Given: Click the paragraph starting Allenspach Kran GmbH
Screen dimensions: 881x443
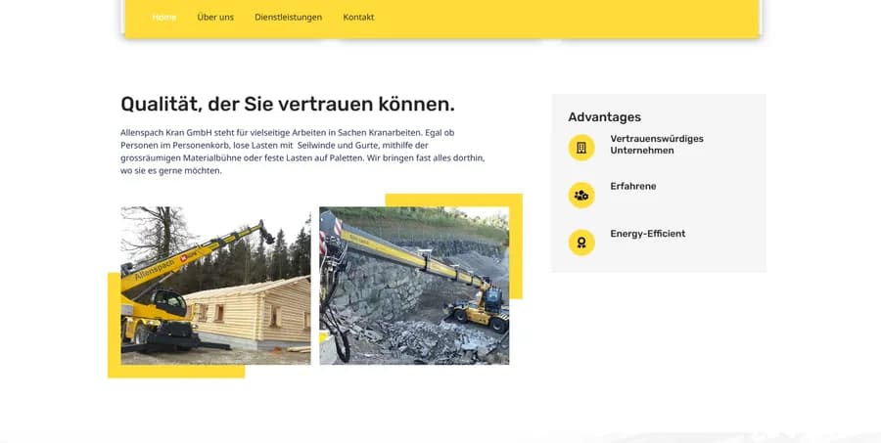Looking at the screenshot, I should click(x=302, y=152).
